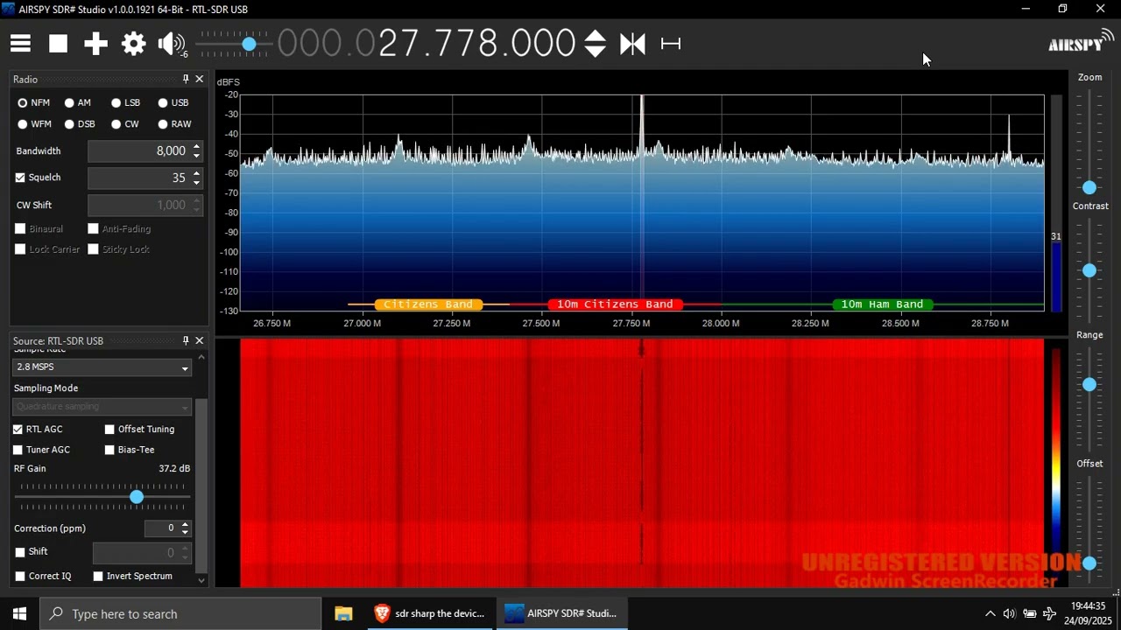Select AM demodulation mode
This screenshot has height=630, width=1121.
coord(78,102)
